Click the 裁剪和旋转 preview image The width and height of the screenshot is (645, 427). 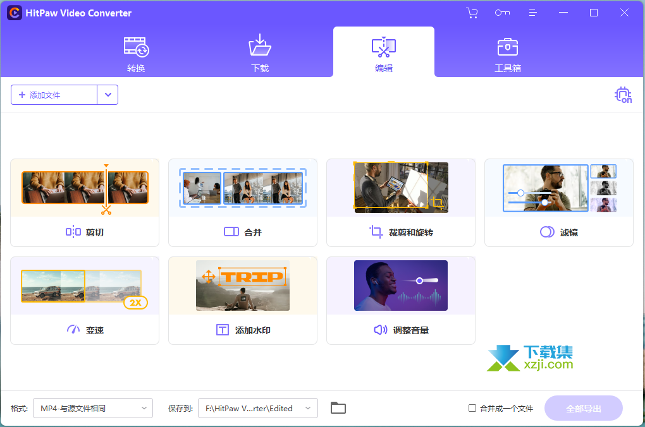pos(401,188)
